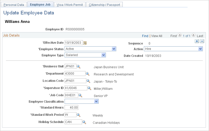
Task: Click the Holiday Schedule field CAN
Action: point(73,122)
